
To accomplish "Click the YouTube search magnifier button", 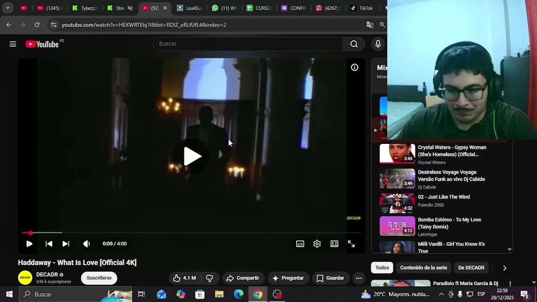I will click(x=354, y=44).
